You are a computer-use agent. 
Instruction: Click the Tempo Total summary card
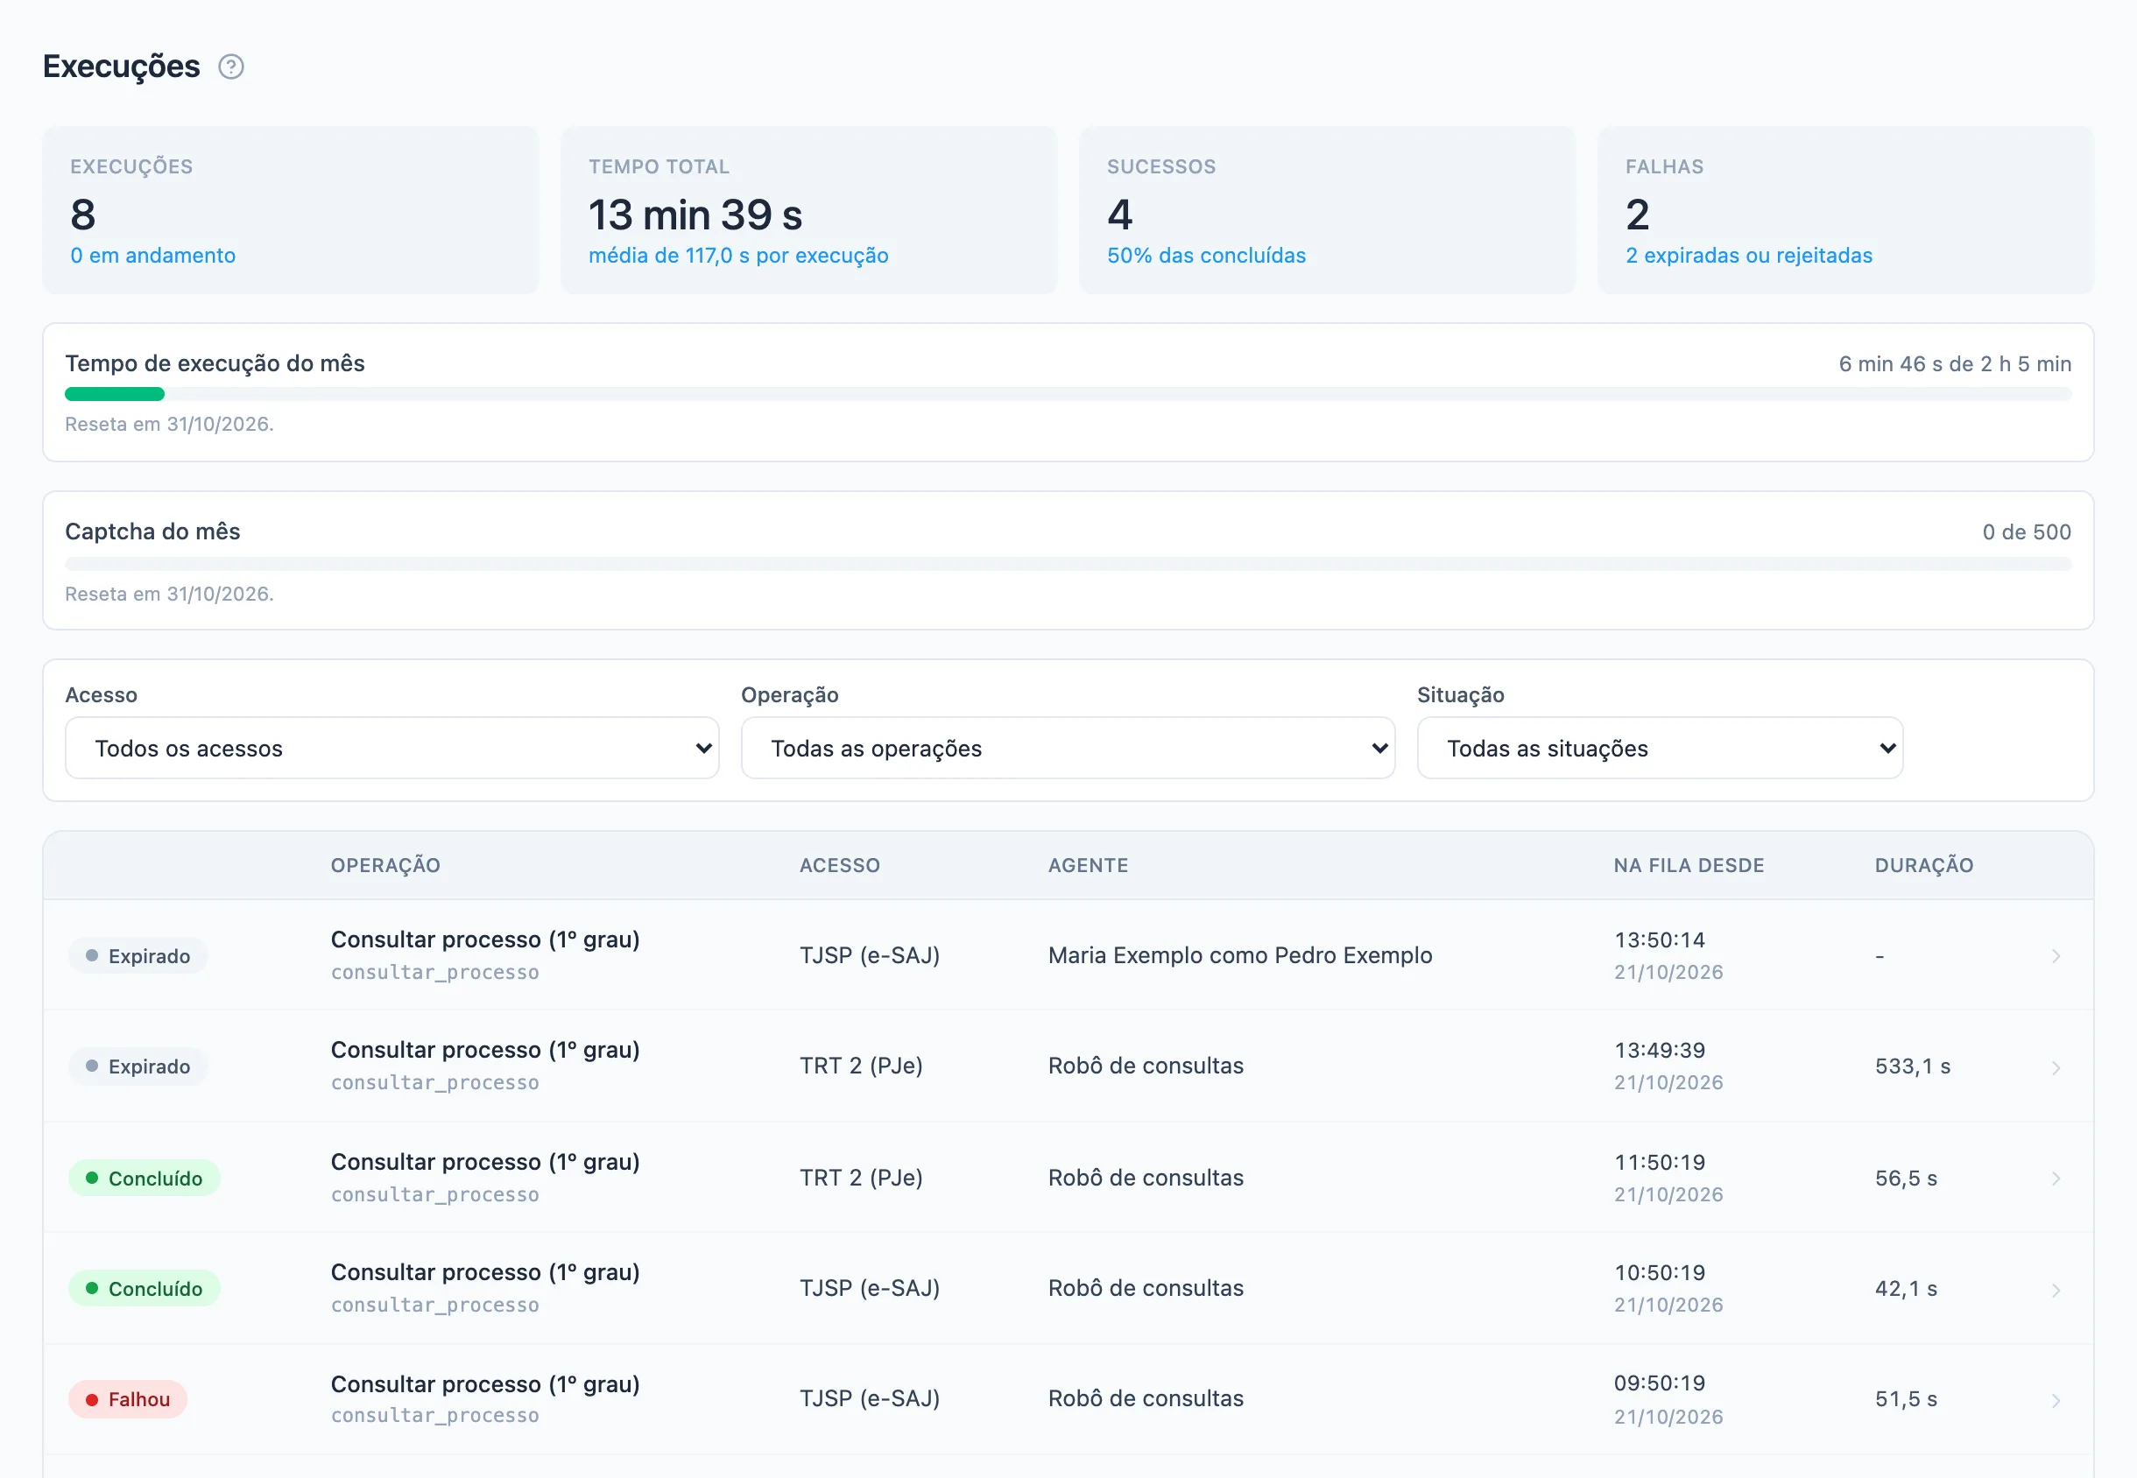coord(808,210)
